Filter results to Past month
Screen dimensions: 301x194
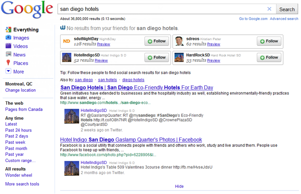click(x=16, y=148)
